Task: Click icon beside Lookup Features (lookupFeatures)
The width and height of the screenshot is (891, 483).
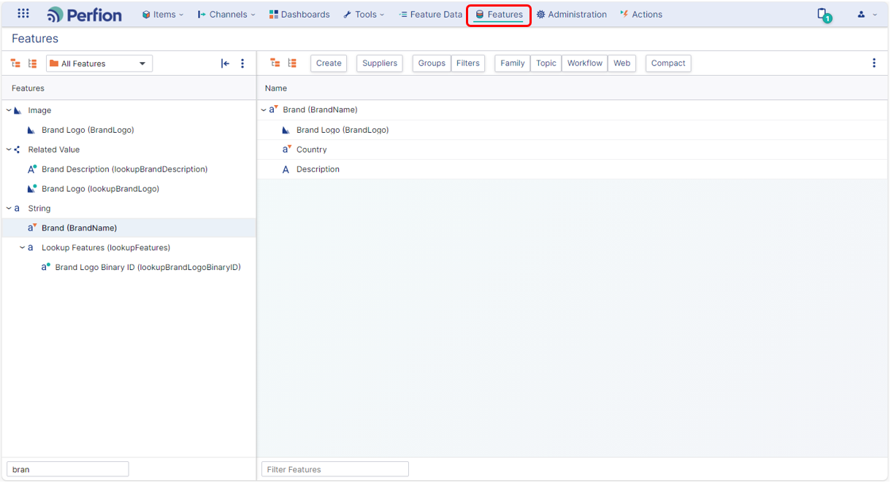Action: tap(31, 248)
